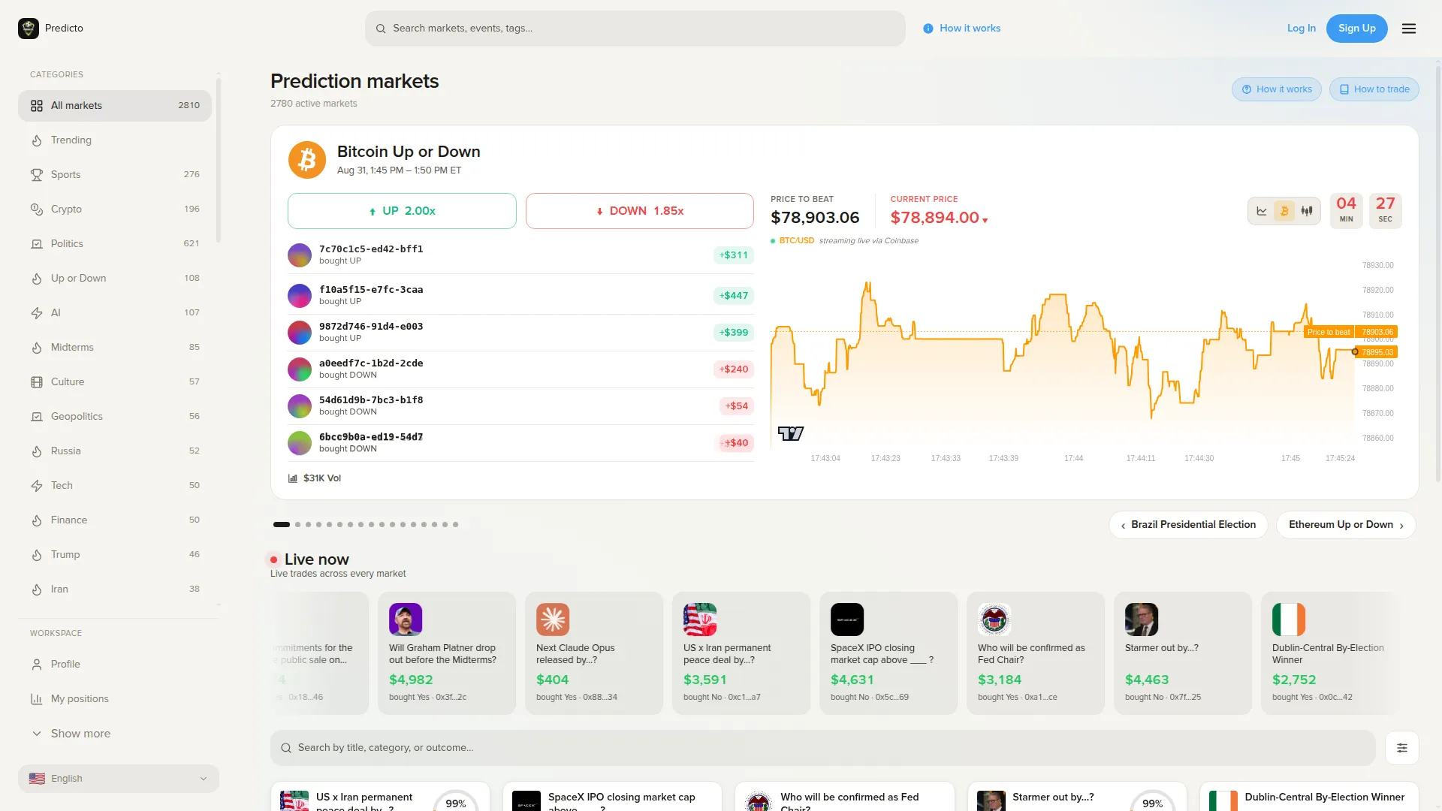Open the Up or Down category
Image resolution: width=1442 pixels, height=811 pixels.
115,279
